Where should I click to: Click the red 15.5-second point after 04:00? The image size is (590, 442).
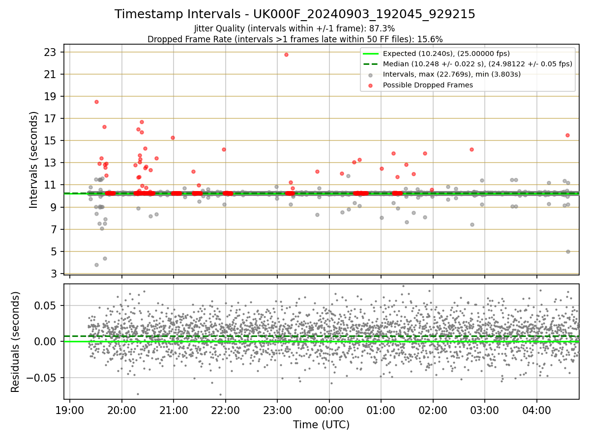567,135
